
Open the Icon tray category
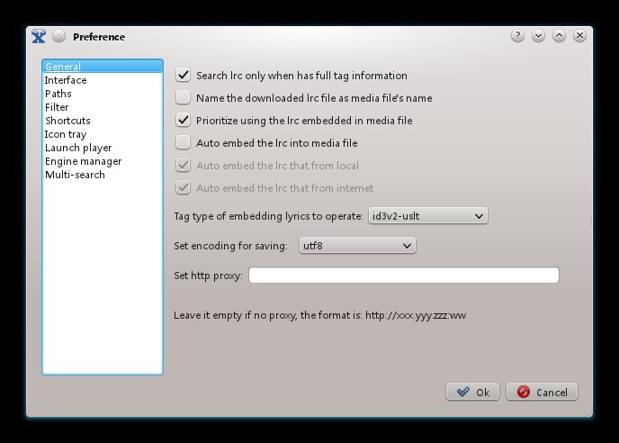[103, 134]
